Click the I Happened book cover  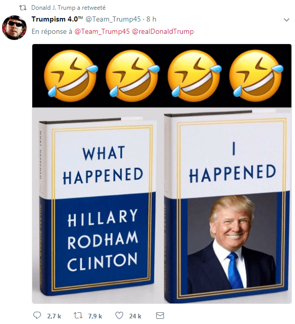pyautogui.click(x=227, y=207)
